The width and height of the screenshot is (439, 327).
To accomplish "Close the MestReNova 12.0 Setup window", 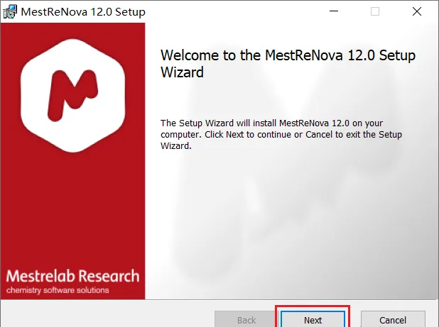I will click(x=417, y=11).
